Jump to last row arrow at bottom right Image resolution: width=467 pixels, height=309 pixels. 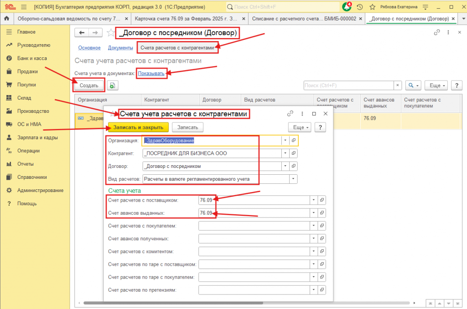point(458,304)
